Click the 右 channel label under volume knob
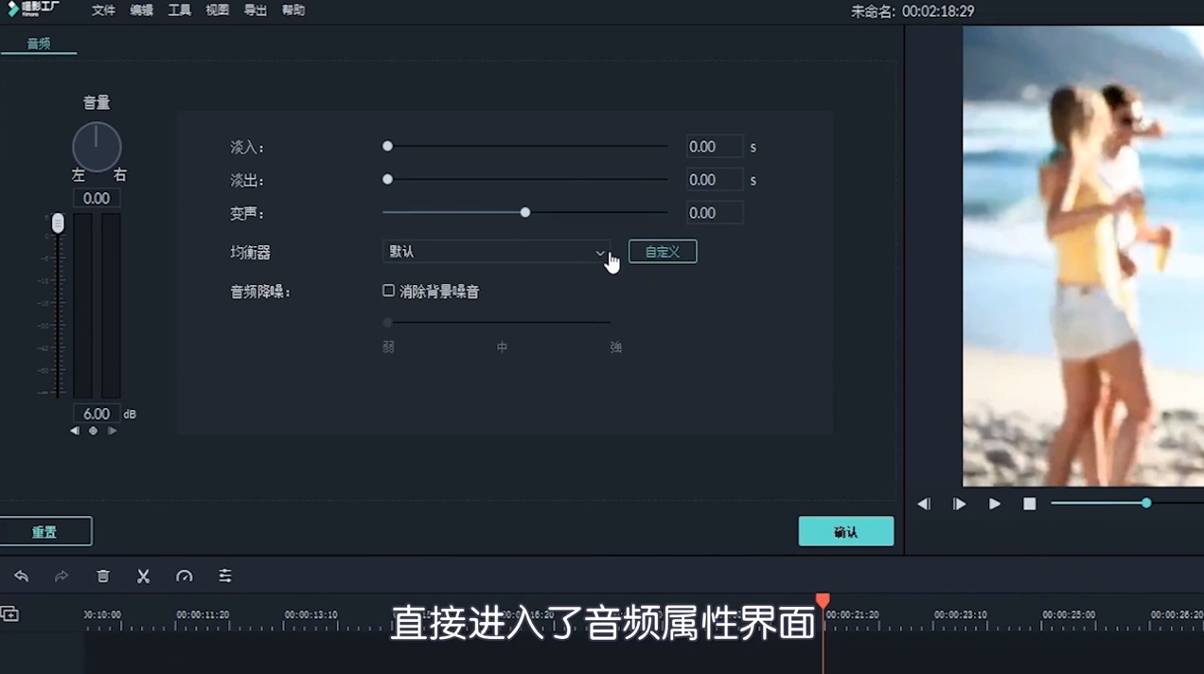1204x674 pixels. point(119,174)
